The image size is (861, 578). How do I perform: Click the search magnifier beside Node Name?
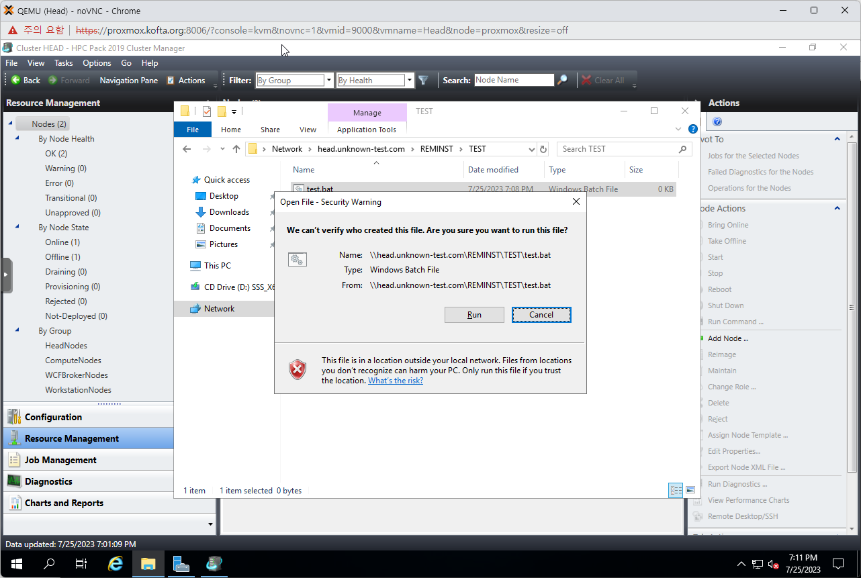tap(563, 81)
